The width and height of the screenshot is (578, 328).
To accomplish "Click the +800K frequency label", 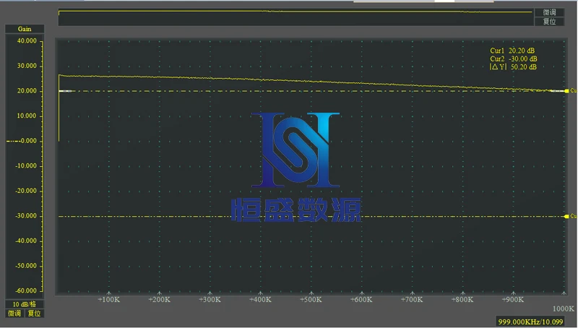I will [x=462, y=300].
